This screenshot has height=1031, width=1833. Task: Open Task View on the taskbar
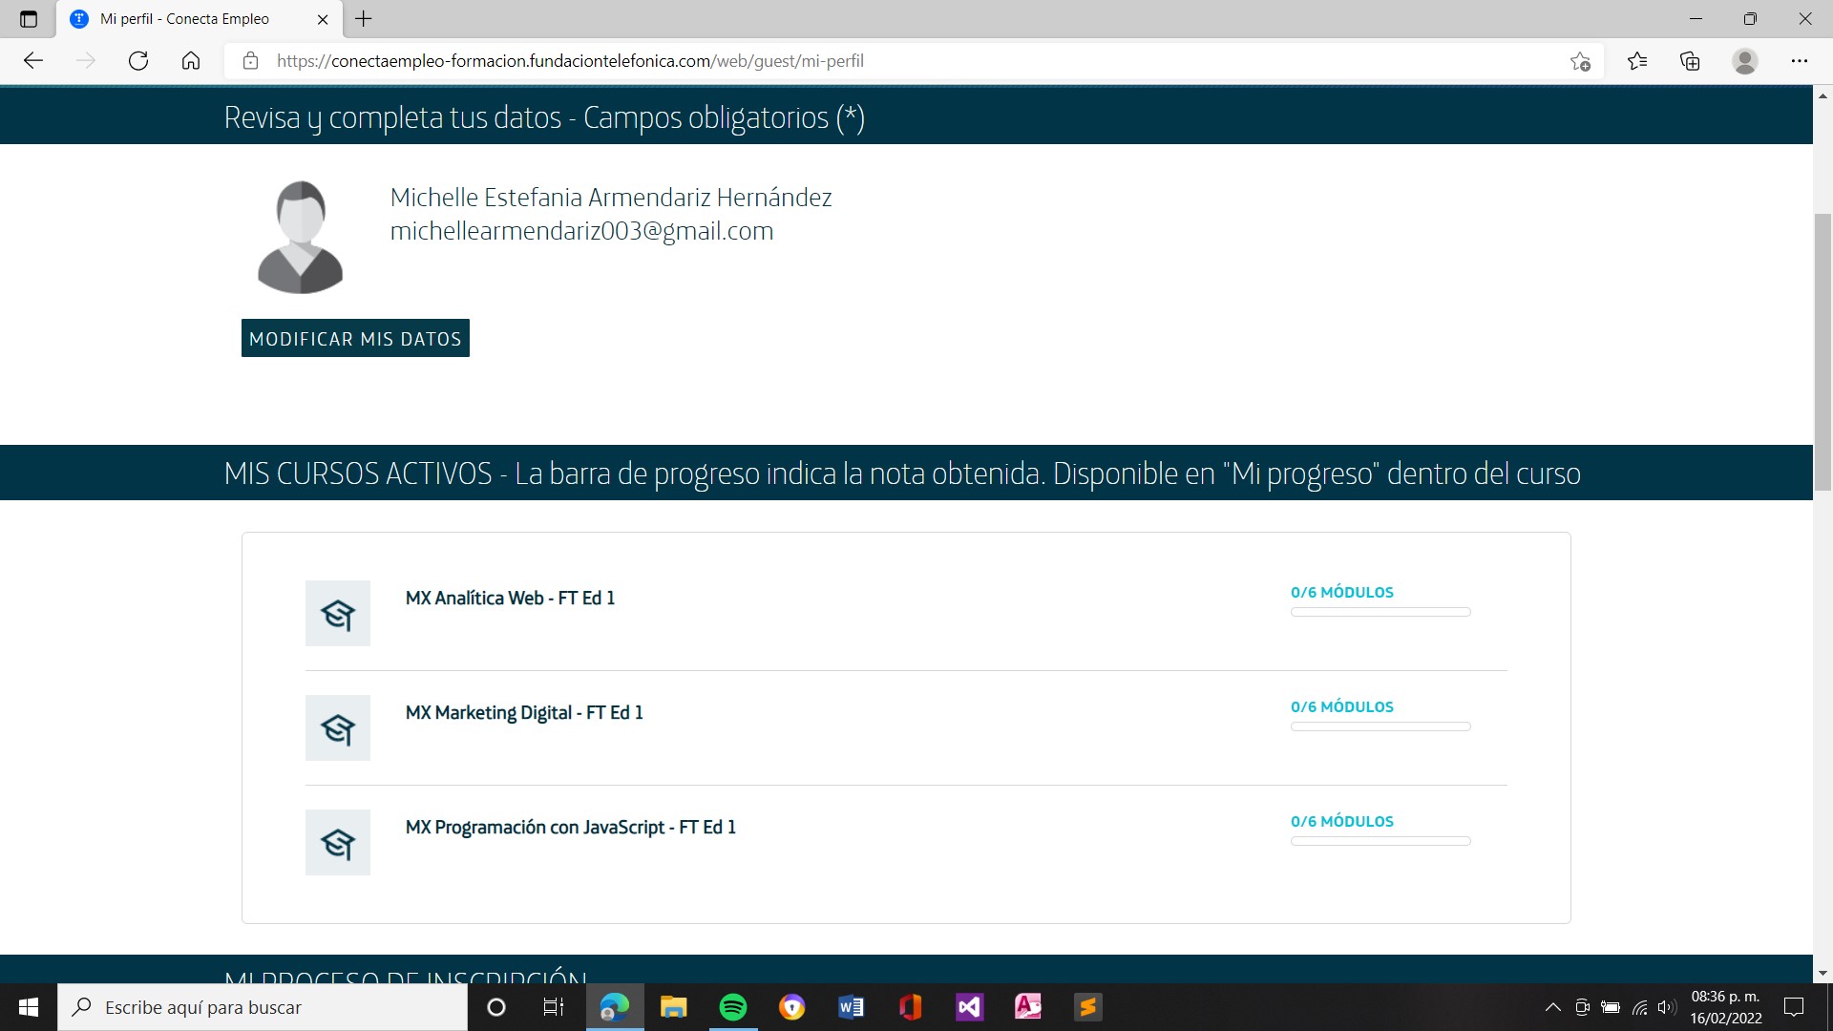[554, 1007]
